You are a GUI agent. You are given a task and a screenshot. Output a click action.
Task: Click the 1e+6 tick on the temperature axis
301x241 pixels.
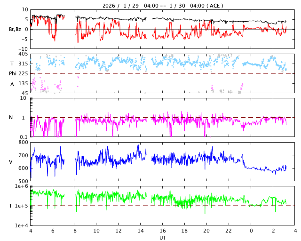(x=21, y=186)
